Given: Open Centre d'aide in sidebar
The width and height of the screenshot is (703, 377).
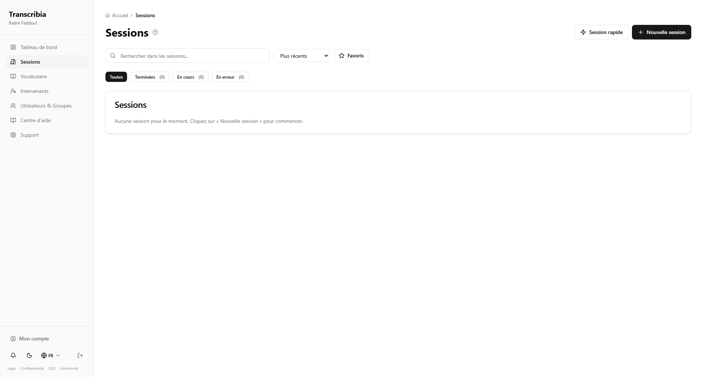Looking at the screenshot, I should (x=47, y=120).
